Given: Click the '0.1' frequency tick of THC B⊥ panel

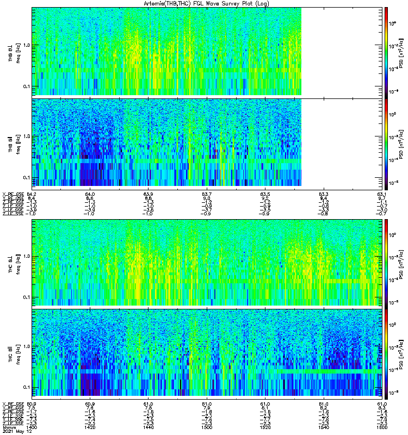Looking at the screenshot, I should coord(27,297).
